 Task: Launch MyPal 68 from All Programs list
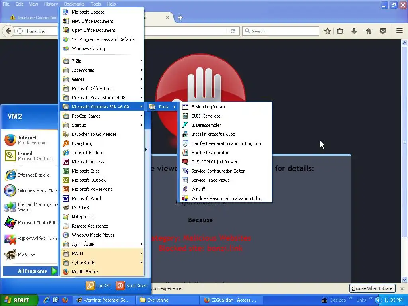(x=102, y=208)
